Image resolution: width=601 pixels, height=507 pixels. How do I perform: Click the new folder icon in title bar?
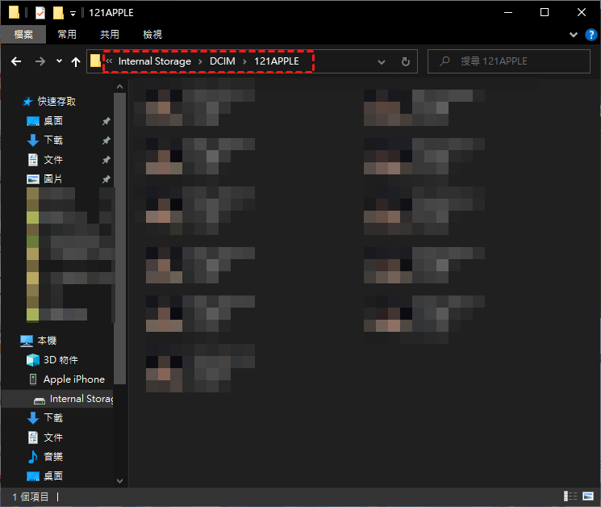tap(58, 13)
